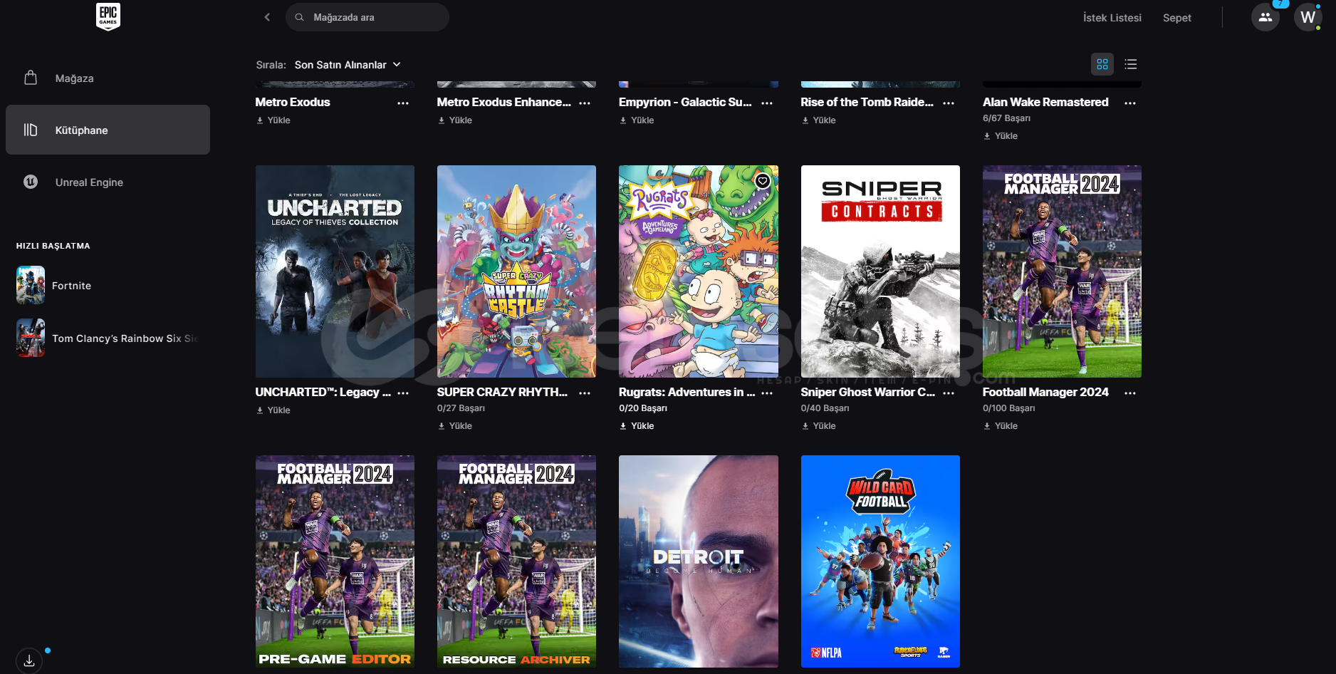The width and height of the screenshot is (1336, 674).
Task: Click the Football Manager 2024 title
Action: (x=1045, y=392)
